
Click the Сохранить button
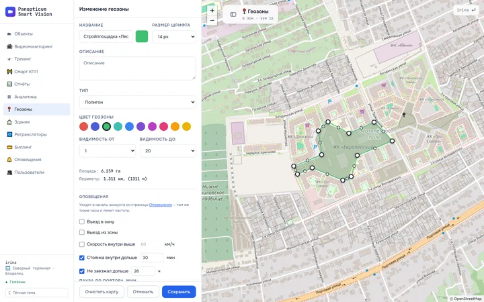[x=179, y=291]
